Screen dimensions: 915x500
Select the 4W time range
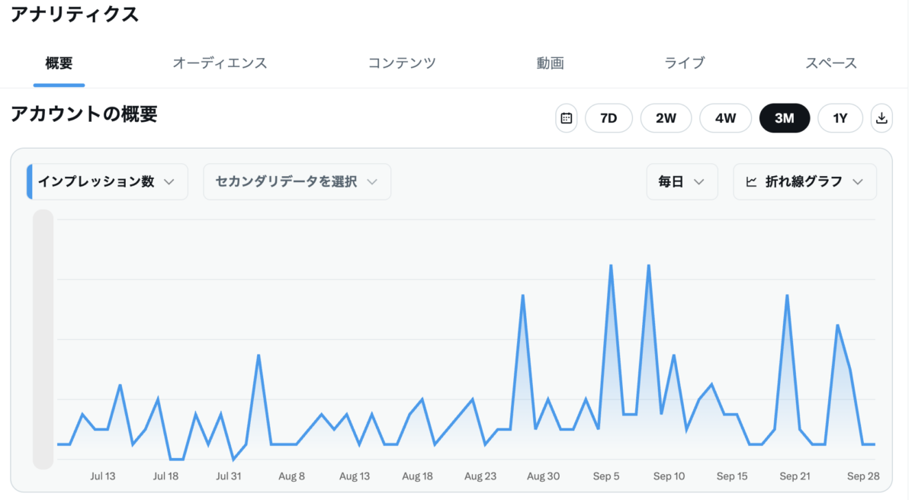tap(725, 118)
